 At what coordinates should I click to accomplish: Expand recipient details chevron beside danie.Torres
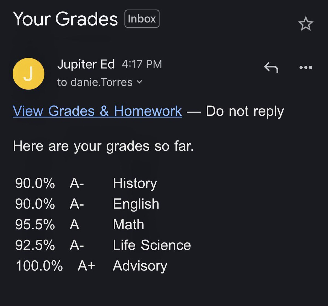pos(139,82)
